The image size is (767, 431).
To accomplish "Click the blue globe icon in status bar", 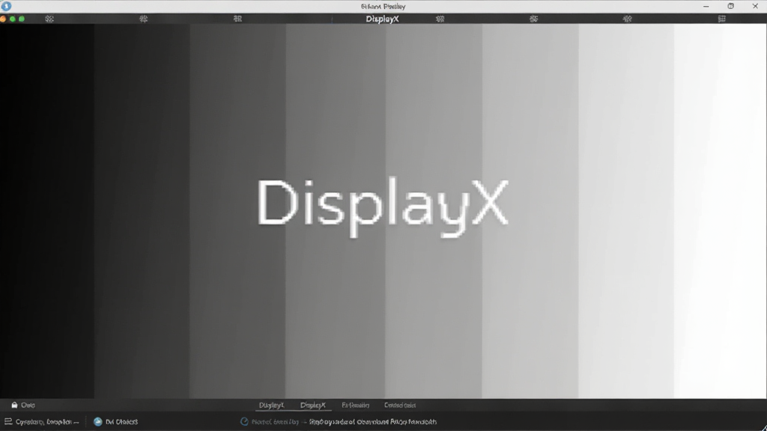I will click(98, 422).
